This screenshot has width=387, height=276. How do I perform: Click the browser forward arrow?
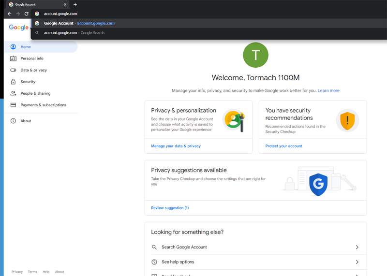click(18, 14)
